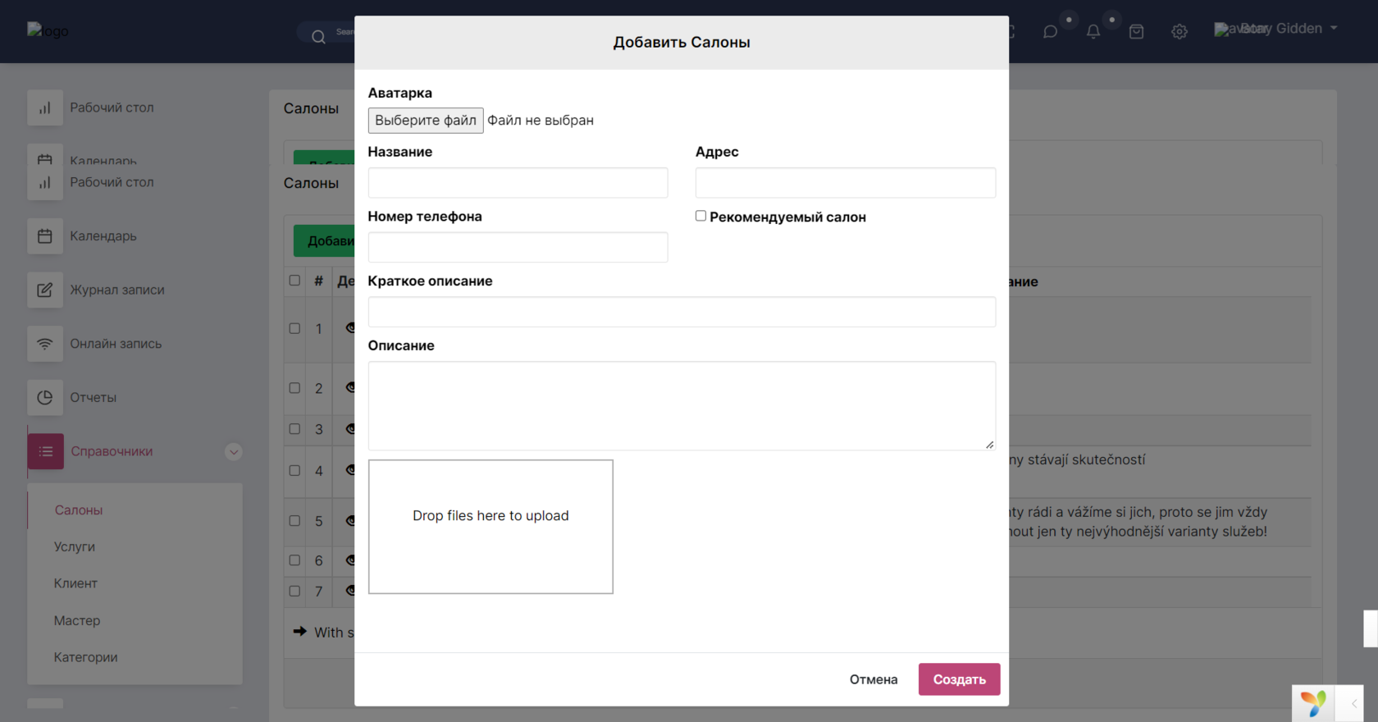
Task: Click the Отчеты pie chart icon
Action: (x=45, y=397)
